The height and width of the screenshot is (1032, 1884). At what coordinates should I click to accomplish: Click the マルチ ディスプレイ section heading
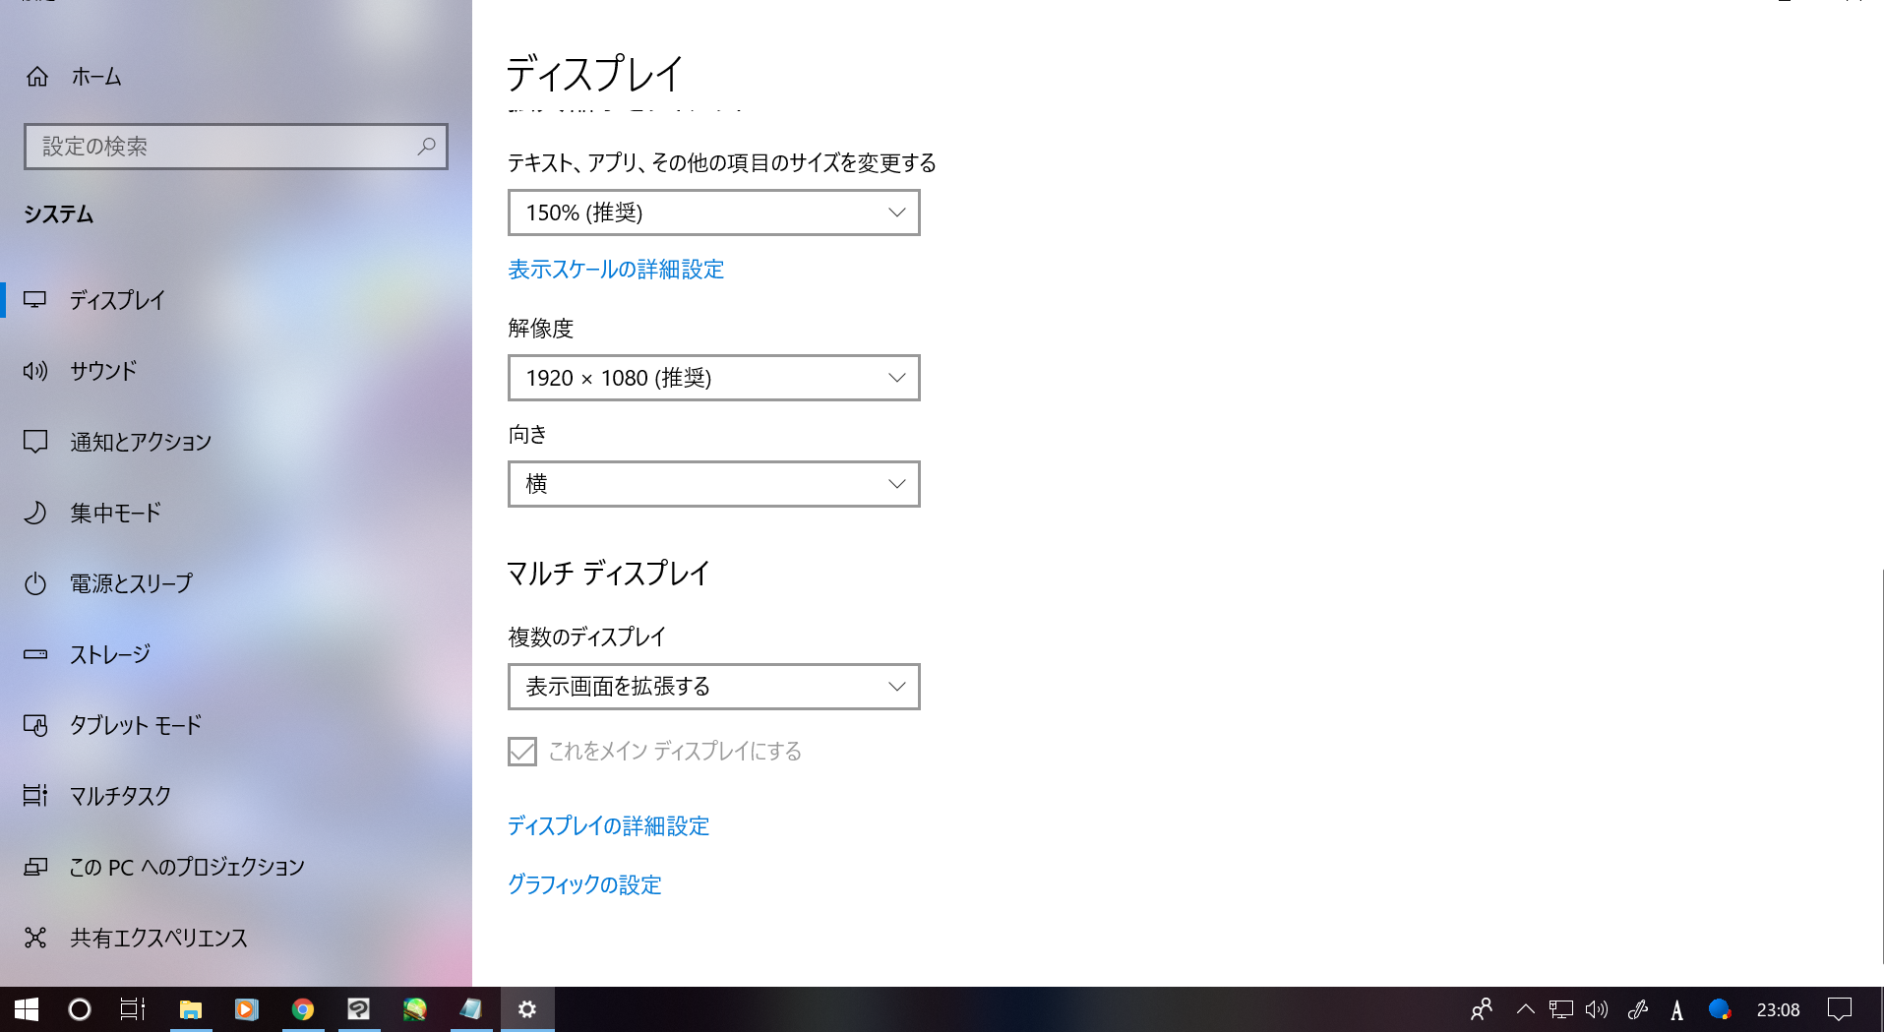coord(608,574)
